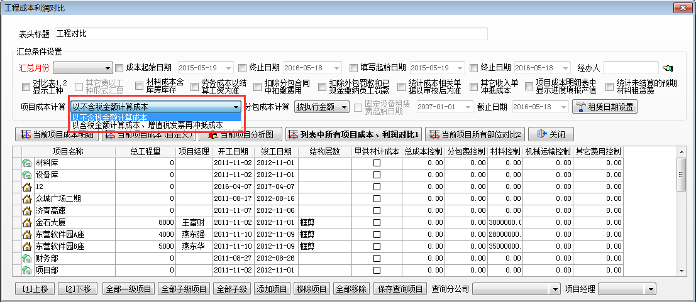Click the house icon beside 东营软件园B座
The height and width of the screenshot is (302, 696).
(x=27, y=246)
